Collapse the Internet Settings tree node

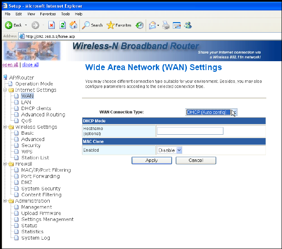click(5, 90)
